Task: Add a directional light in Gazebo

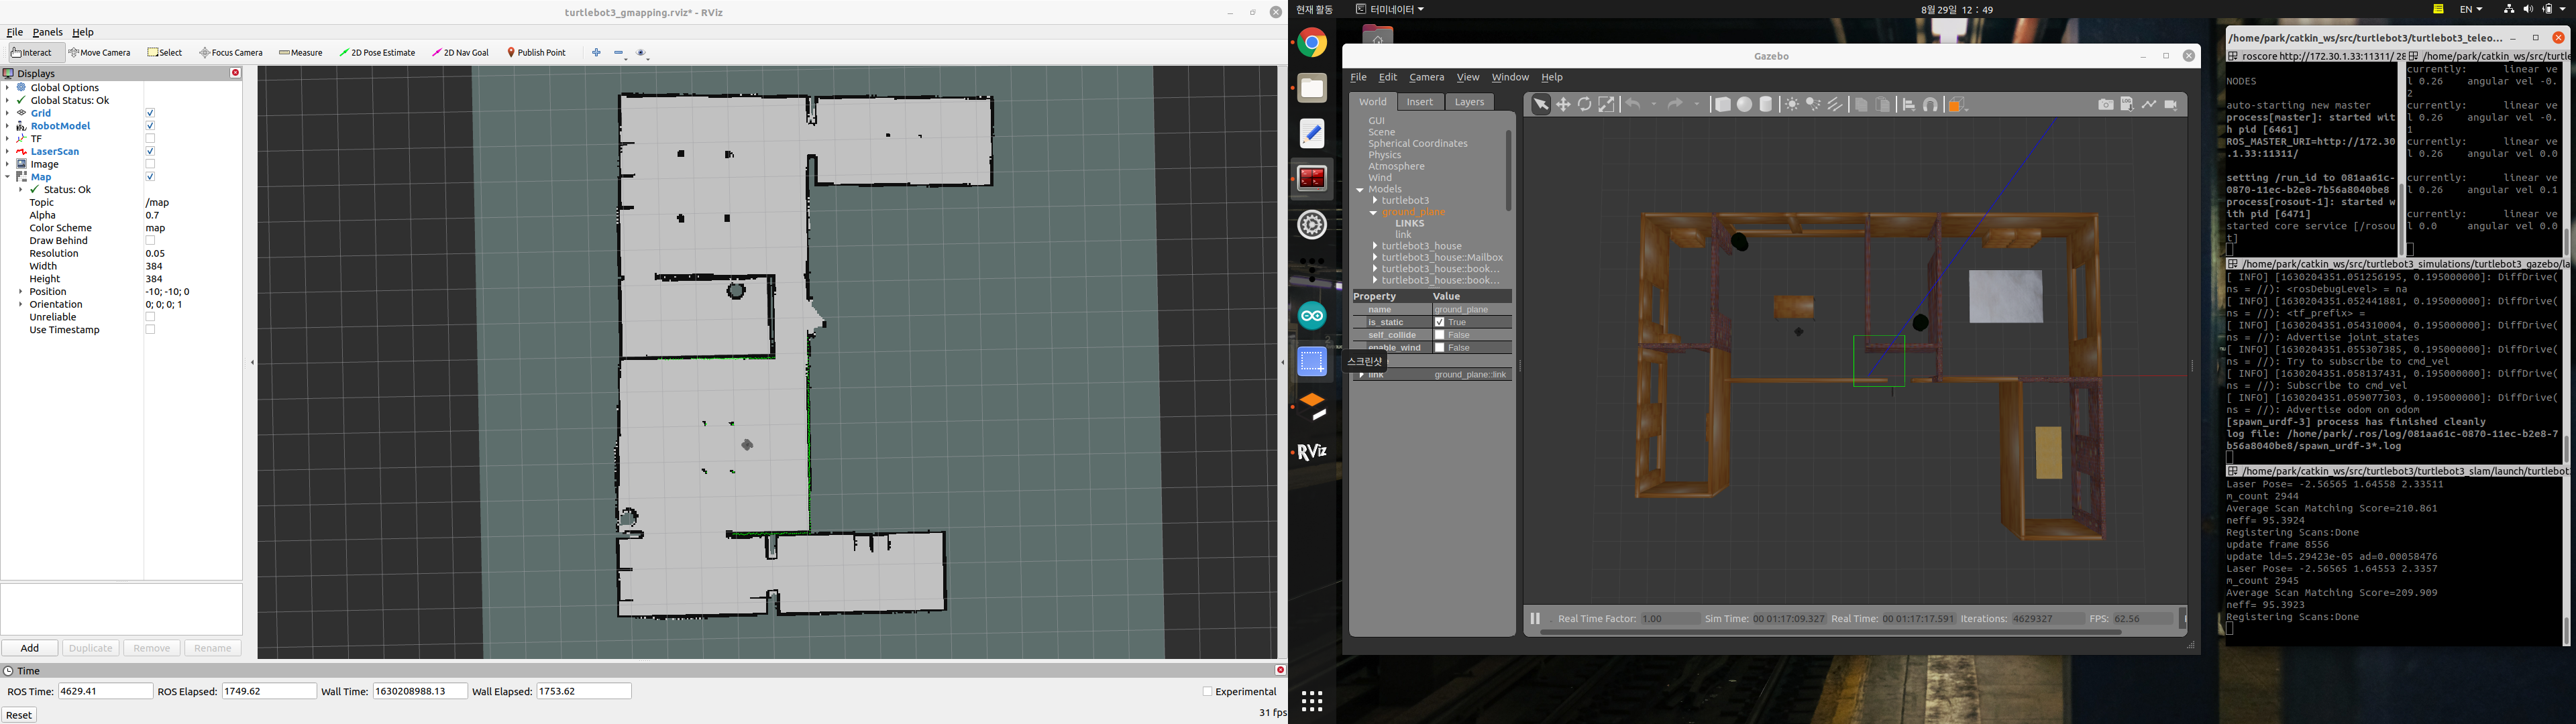Action: (1835, 105)
